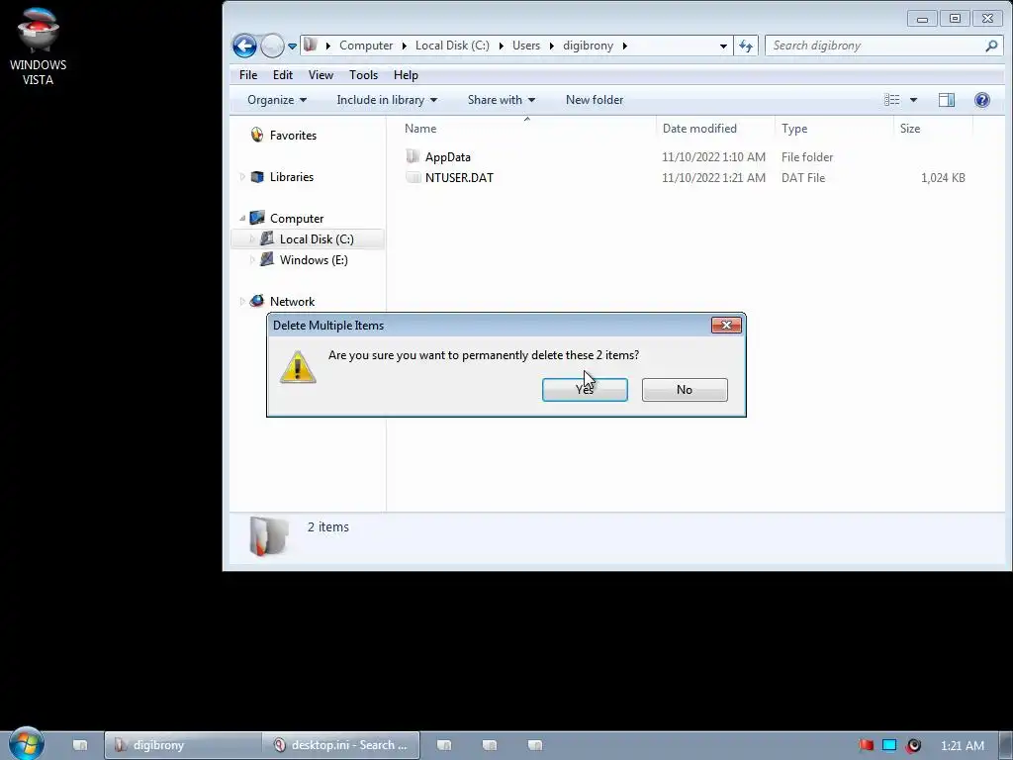Go back with the Back arrow button
This screenshot has width=1013, height=760.
[x=245, y=46]
